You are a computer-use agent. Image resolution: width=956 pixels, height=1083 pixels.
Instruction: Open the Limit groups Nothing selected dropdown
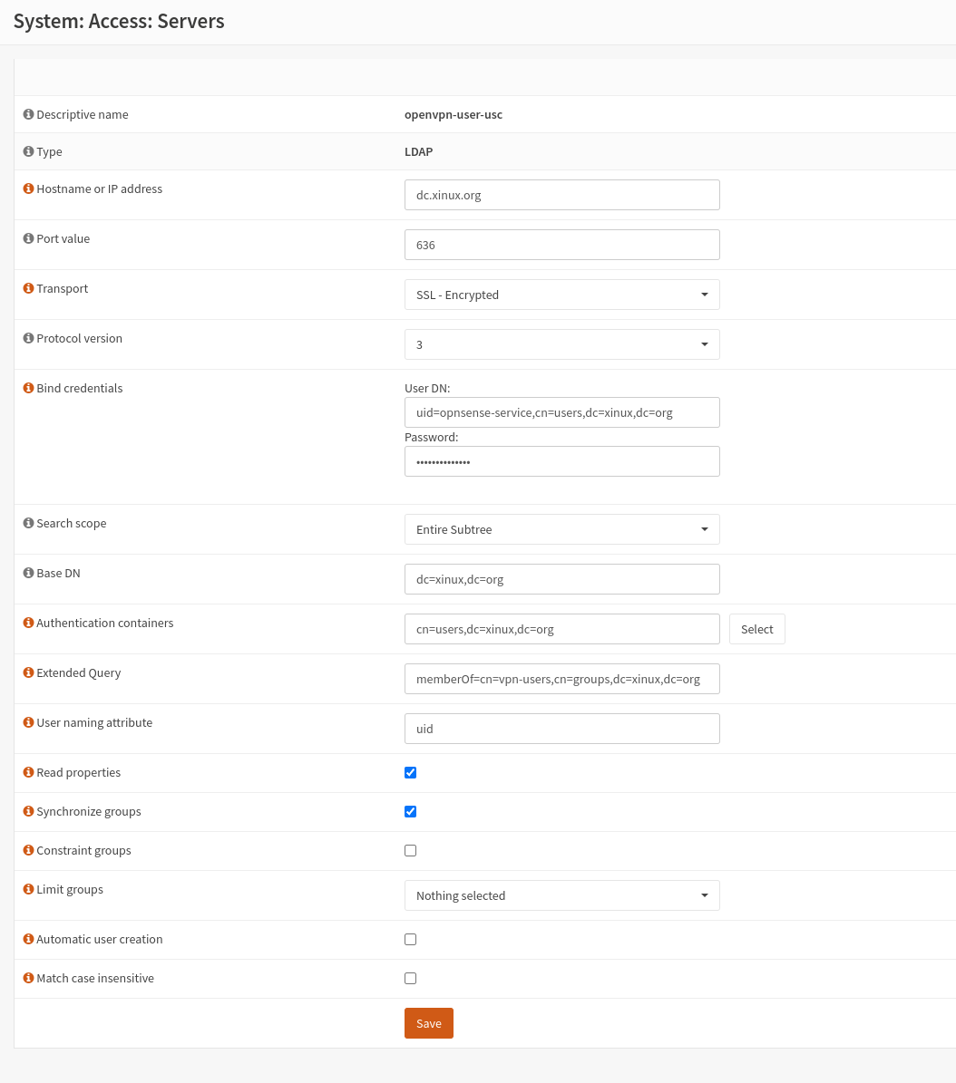click(x=561, y=895)
